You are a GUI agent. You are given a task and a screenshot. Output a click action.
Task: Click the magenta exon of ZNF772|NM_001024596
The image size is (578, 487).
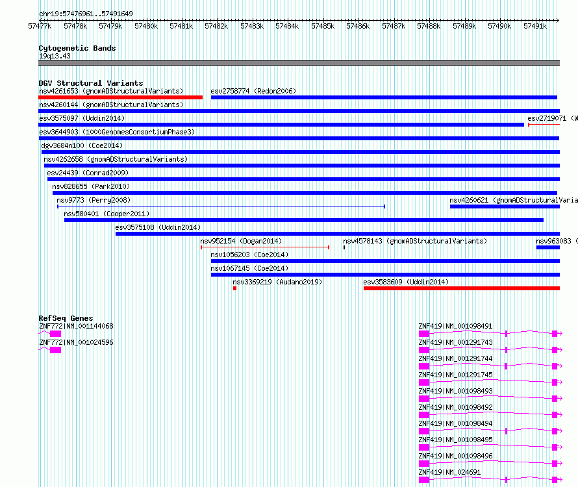click(55, 350)
